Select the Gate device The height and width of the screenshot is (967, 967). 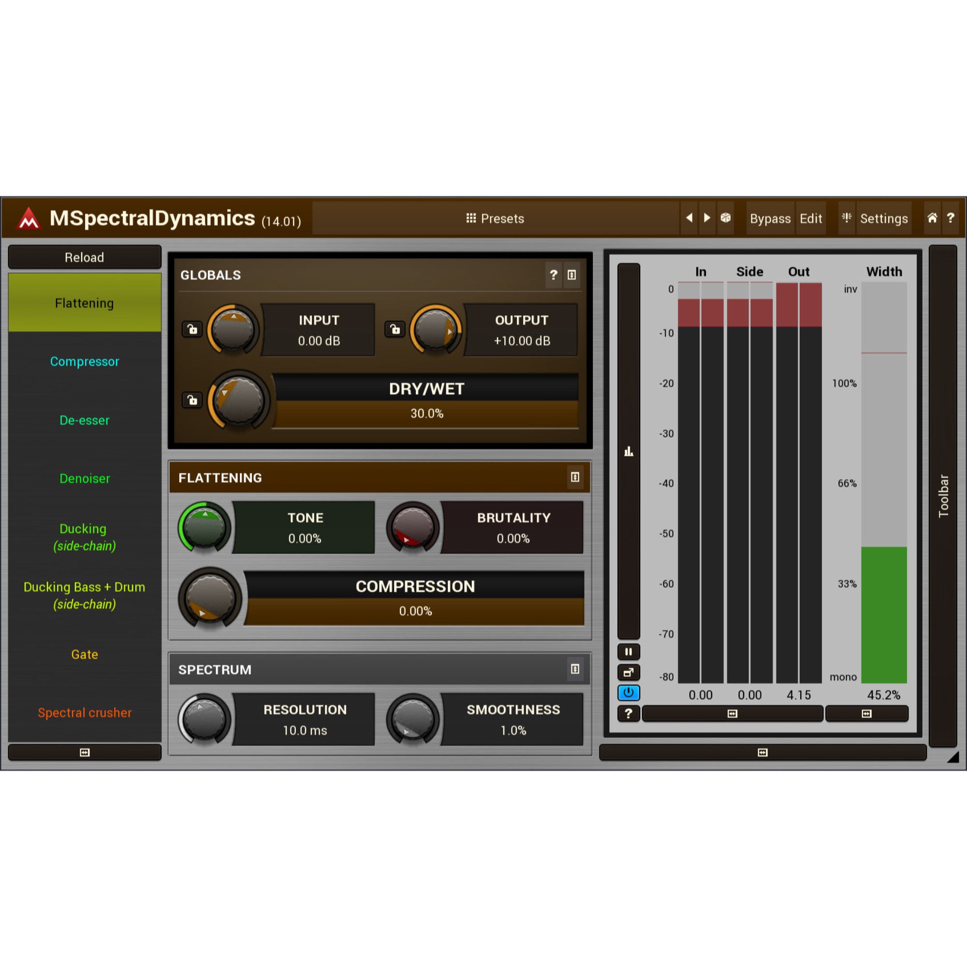[x=85, y=654]
